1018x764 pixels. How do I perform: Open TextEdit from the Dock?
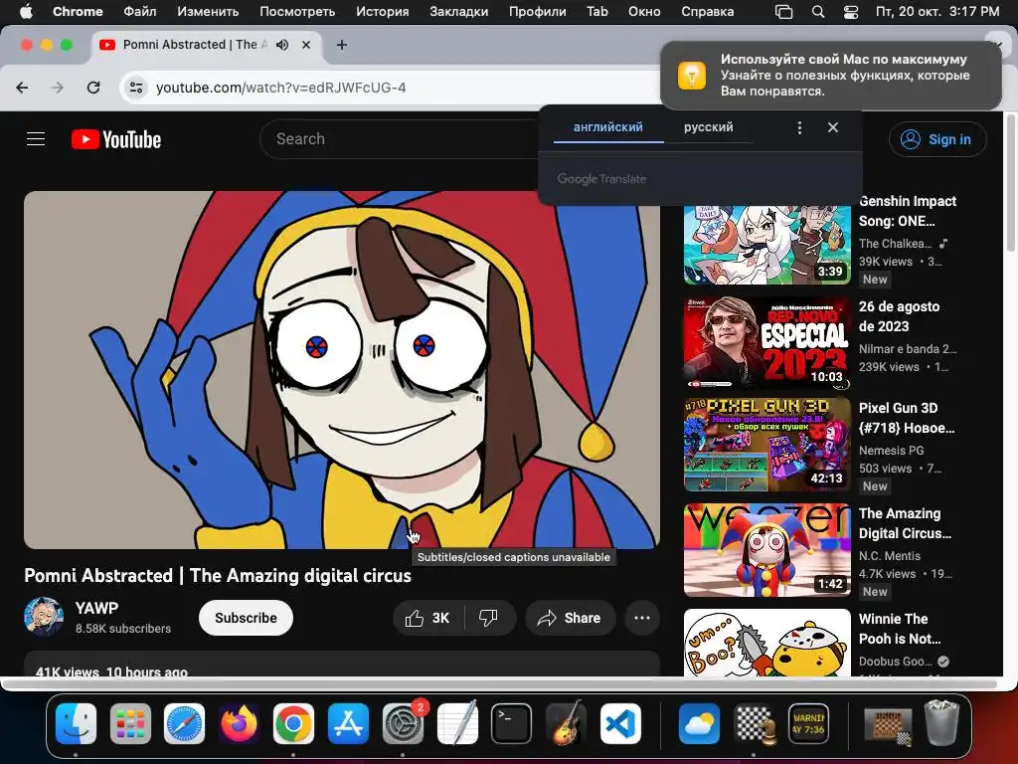(x=457, y=723)
